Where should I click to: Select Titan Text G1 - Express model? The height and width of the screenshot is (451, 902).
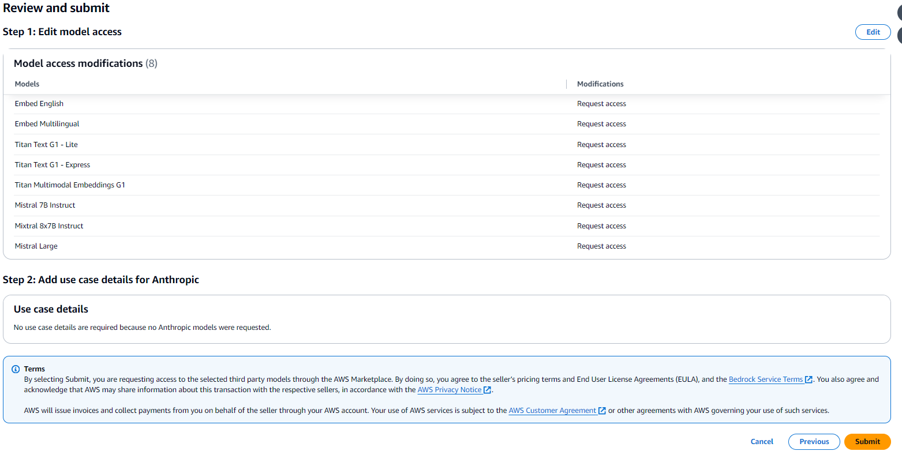(x=53, y=165)
